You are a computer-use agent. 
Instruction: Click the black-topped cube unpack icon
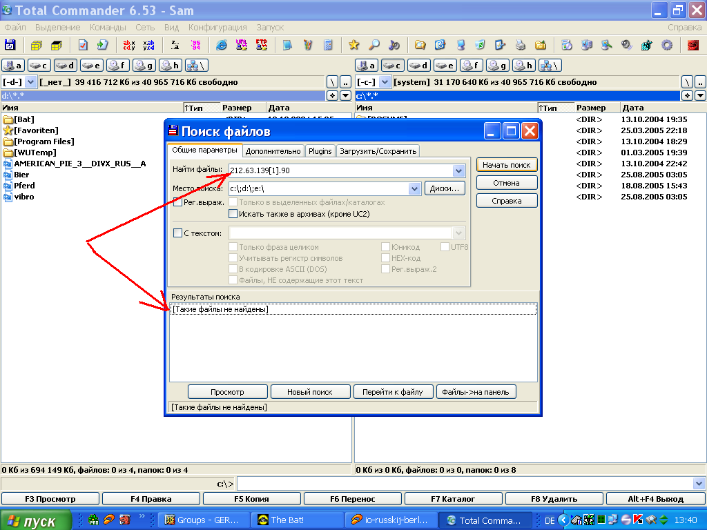57,45
